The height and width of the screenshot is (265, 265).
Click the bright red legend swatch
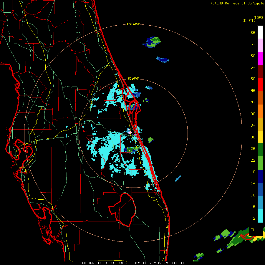click(260, 85)
